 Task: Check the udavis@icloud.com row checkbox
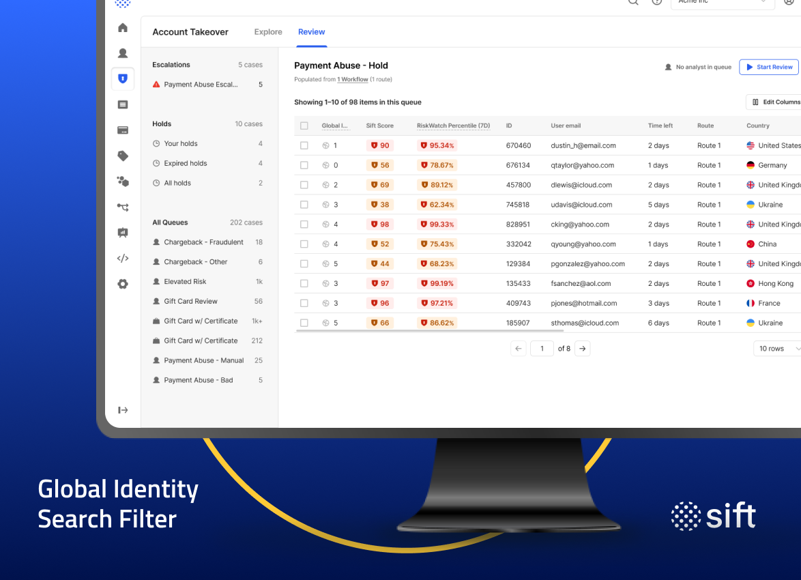304,205
